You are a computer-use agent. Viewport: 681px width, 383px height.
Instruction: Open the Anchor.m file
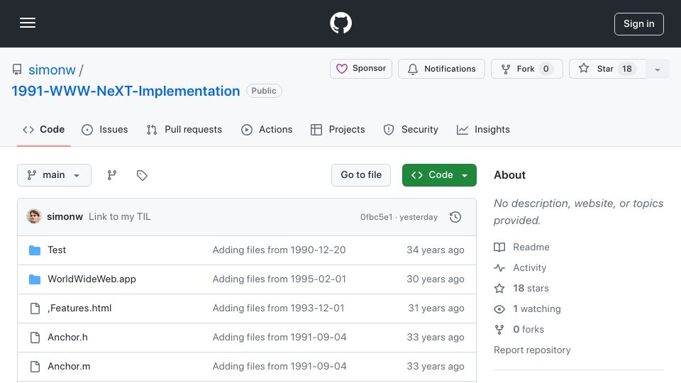click(x=69, y=367)
